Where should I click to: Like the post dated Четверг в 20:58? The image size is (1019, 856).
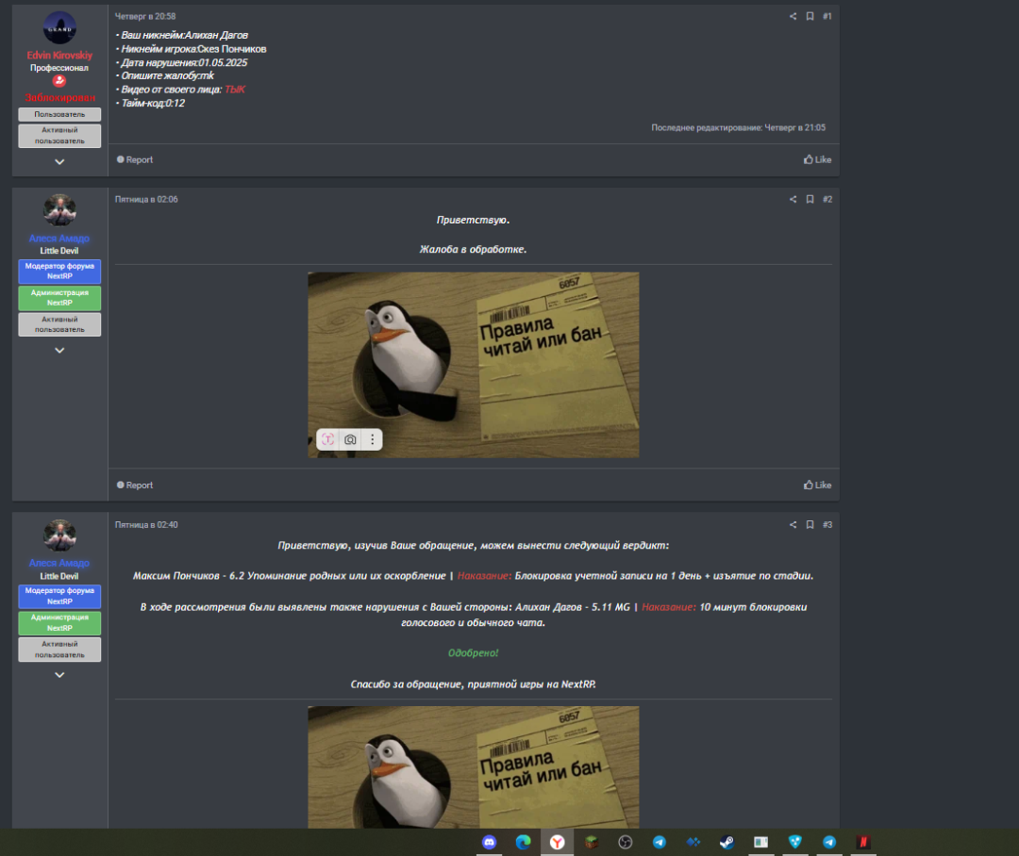pos(817,159)
